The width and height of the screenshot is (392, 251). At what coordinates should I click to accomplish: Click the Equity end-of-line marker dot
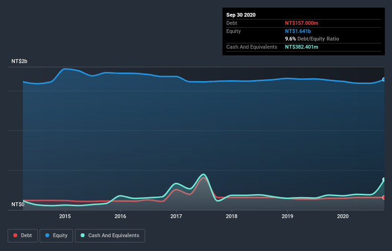pyautogui.click(x=384, y=79)
